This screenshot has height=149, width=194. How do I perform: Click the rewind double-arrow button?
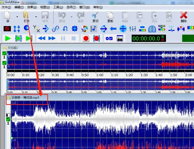(x=42, y=38)
